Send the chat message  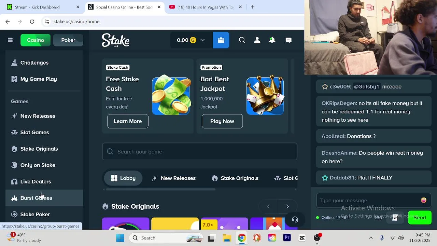[420, 218]
